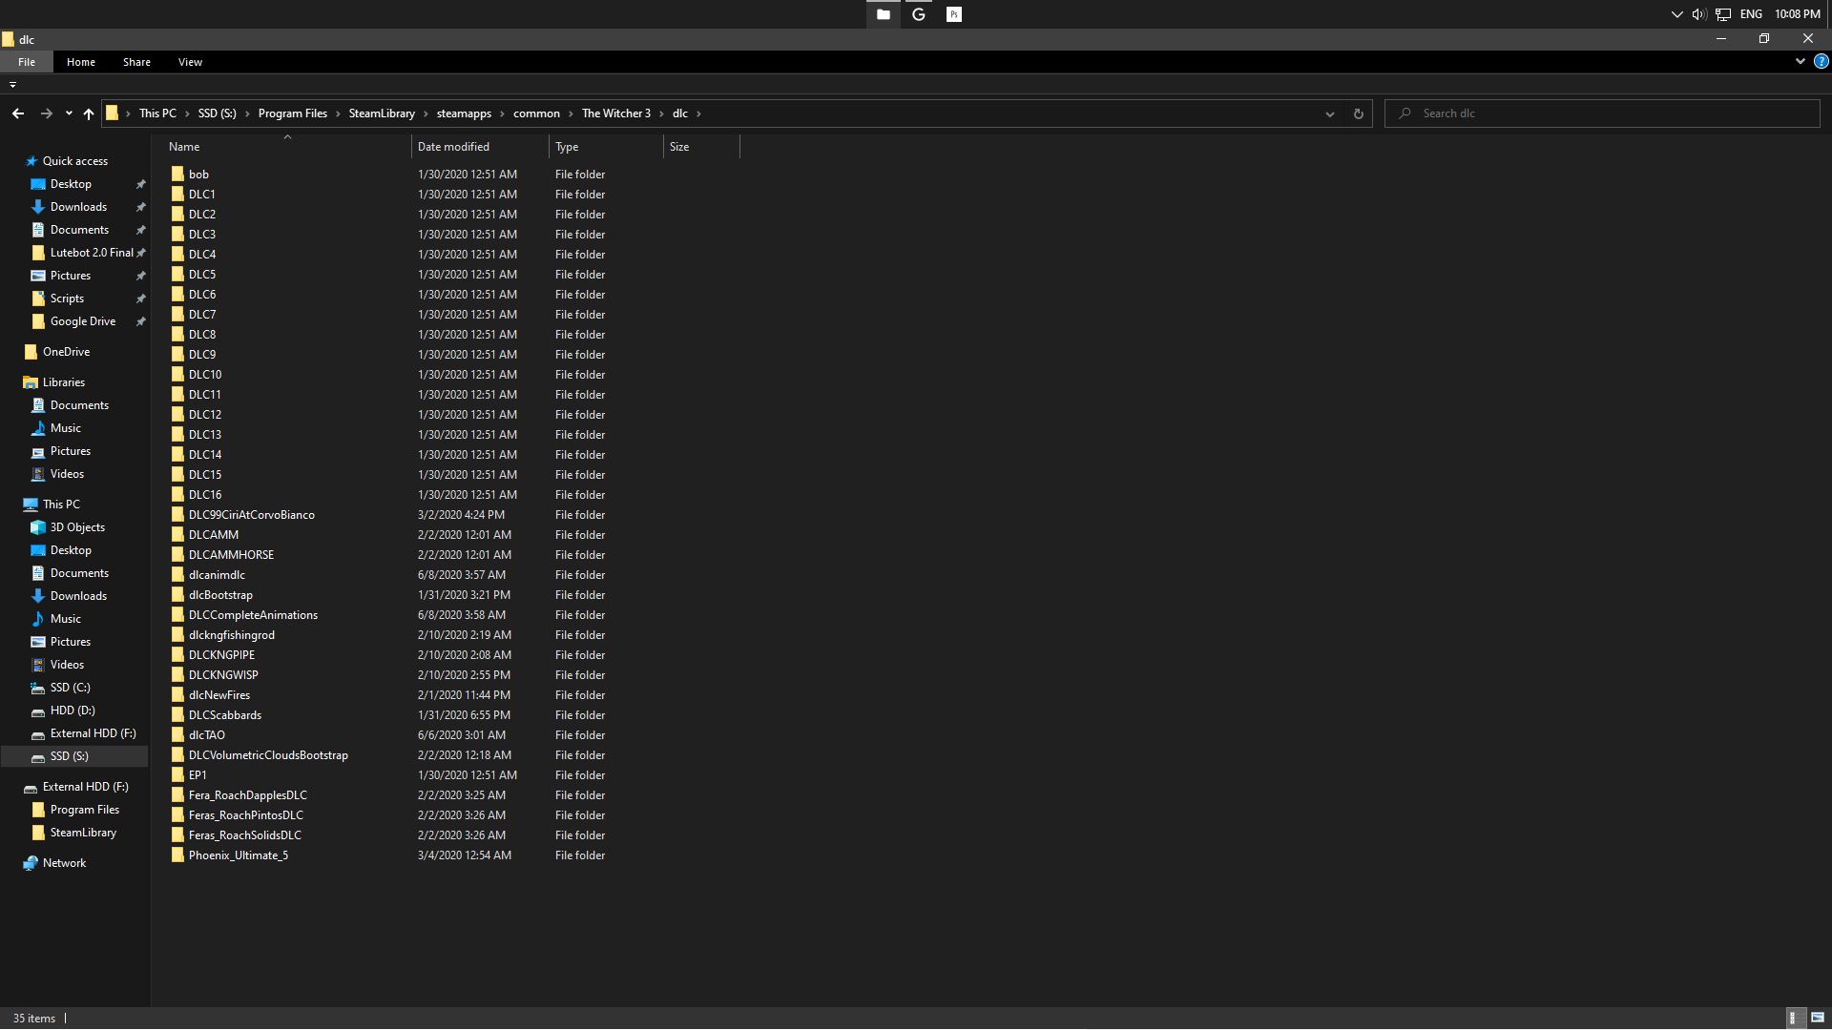
Task: Customize Quick Access Toolbar dropdown
Action: (12, 85)
